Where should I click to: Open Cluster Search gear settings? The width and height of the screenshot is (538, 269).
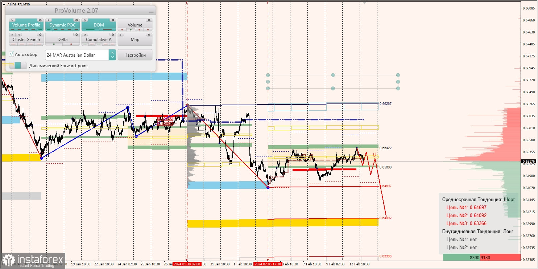coord(40,35)
